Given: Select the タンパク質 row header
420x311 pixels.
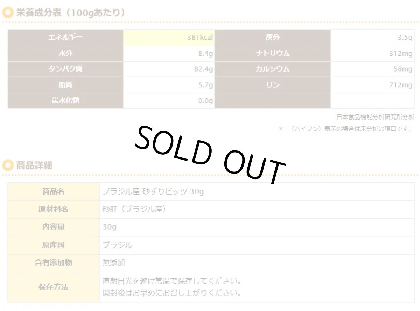Looking at the screenshot, I should pos(65,69).
